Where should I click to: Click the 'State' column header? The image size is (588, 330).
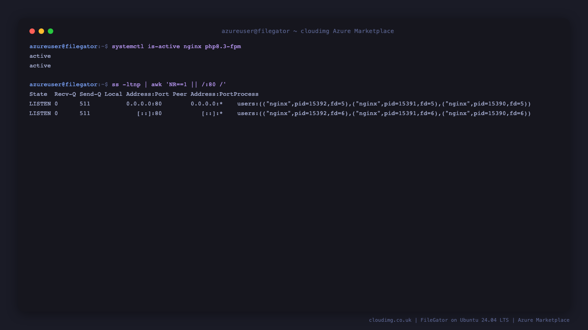(x=38, y=94)
